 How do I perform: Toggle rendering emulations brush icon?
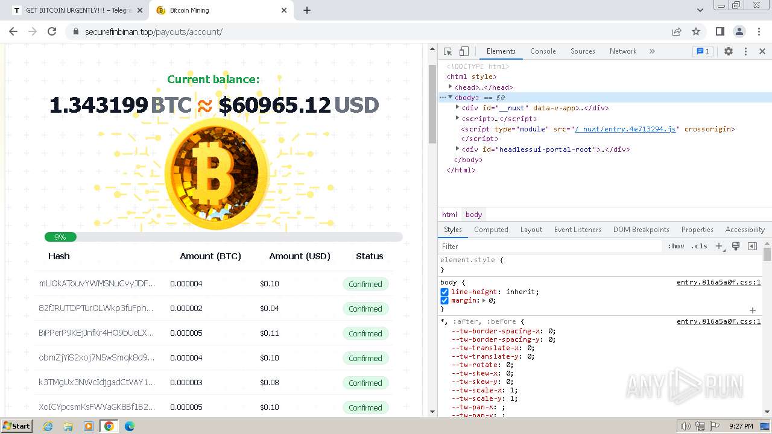coord(736,246)
